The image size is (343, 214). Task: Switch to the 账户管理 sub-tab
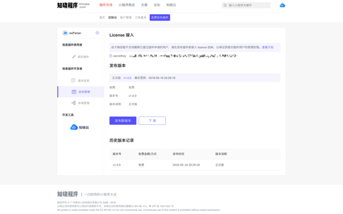[x=126, y=18]
